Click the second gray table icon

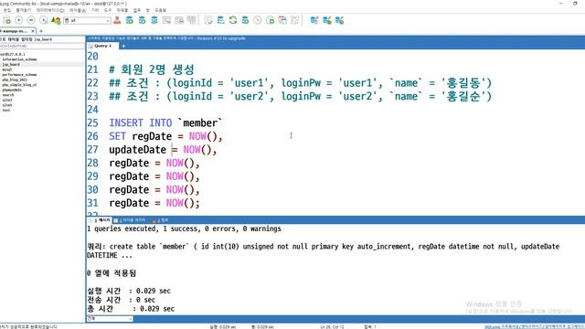tap(179, 20)
